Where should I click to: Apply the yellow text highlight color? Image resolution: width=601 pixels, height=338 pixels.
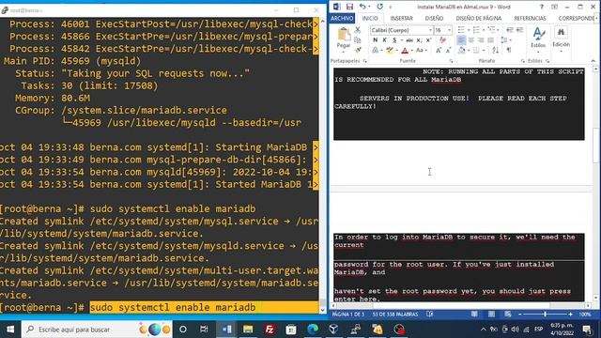point(390,50)
